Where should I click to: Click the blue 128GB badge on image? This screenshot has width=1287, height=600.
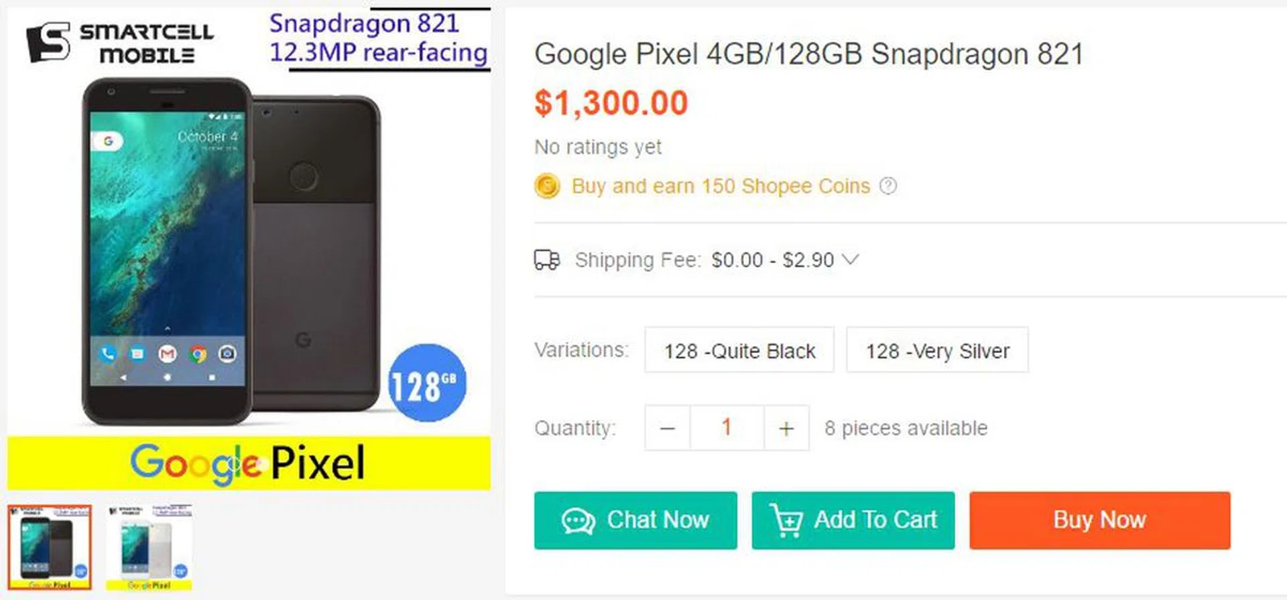pos(427,383)
